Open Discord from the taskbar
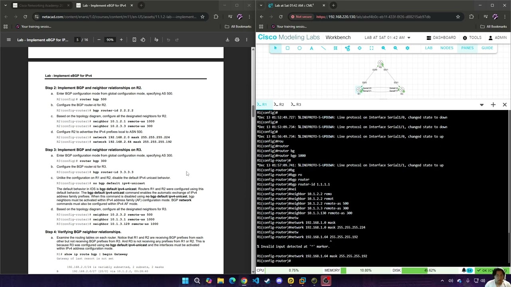511x287 pixels. [x=279, y=281]
